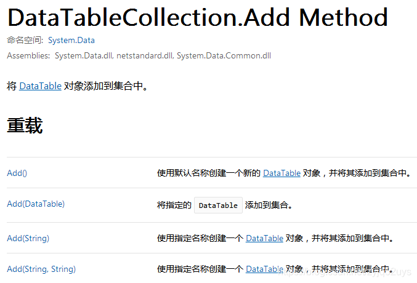Click DataTable link in the Add() description
Image resolution: width=417 pixels, height=283 pixels.
pyautogui.click(x=281, y=173)
